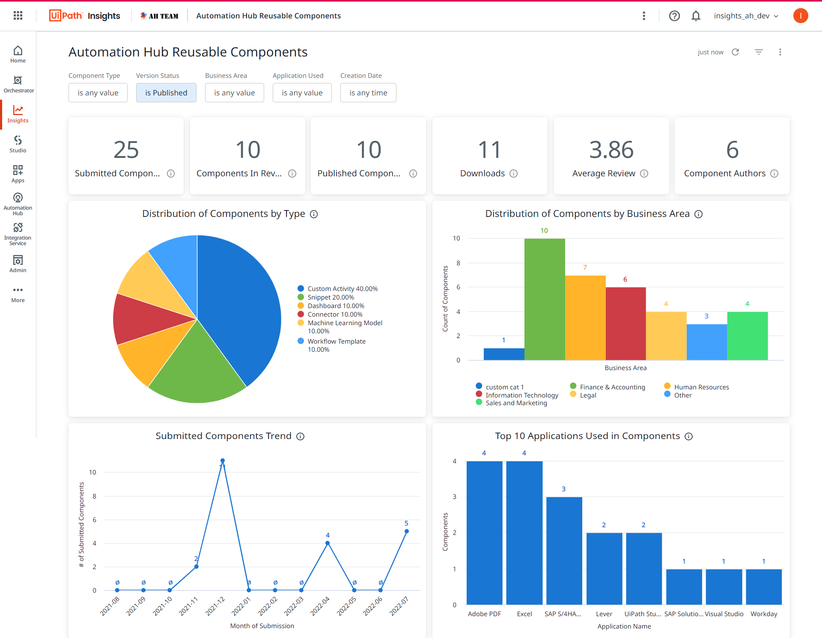Open Component Type filter dropdown
822x638 pixels.
tap(98, 93)
